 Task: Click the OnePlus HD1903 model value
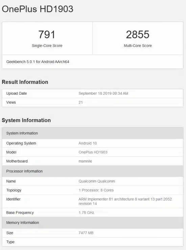click(x=93, y=152)
